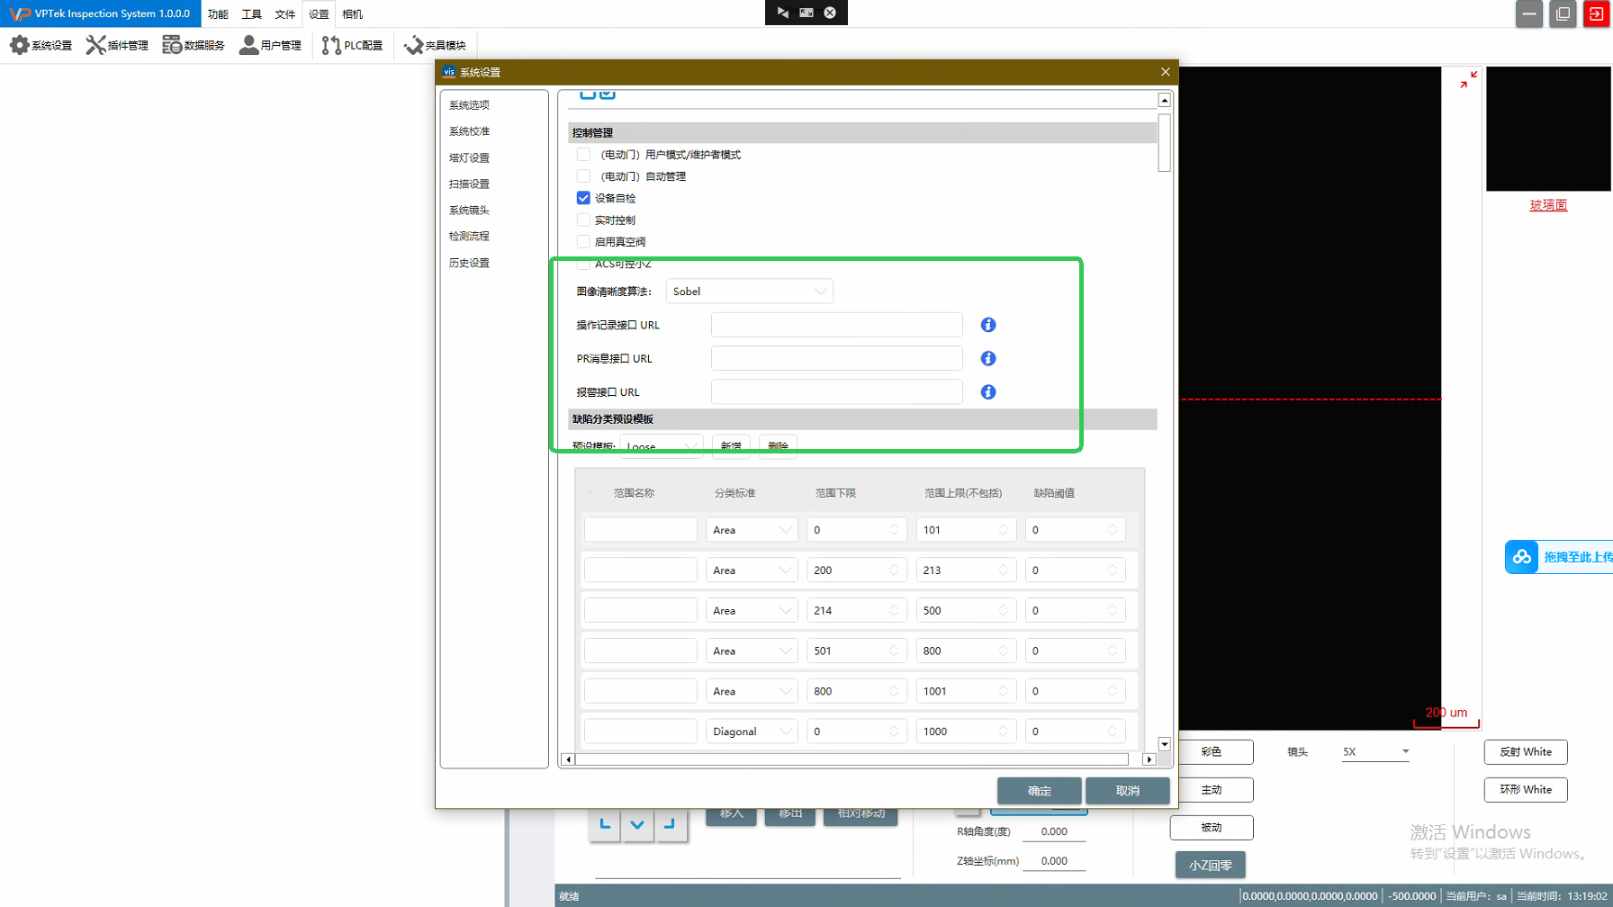Click the PR消息接口 URL input field

coord(836,359)
